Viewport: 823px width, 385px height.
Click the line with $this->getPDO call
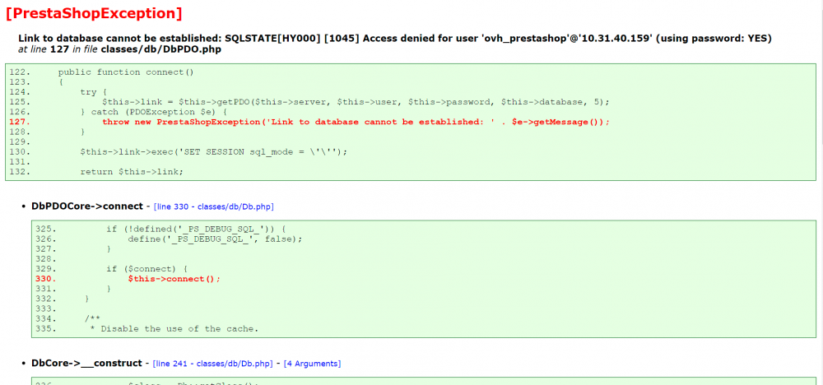tap(356, 102)
